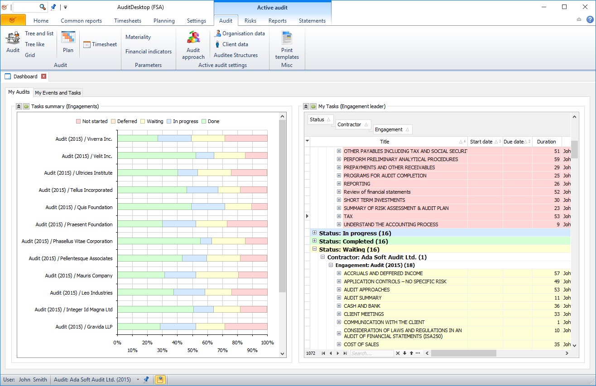
Task: Open the Statements ribbon tab
Action: coord(312,20)
